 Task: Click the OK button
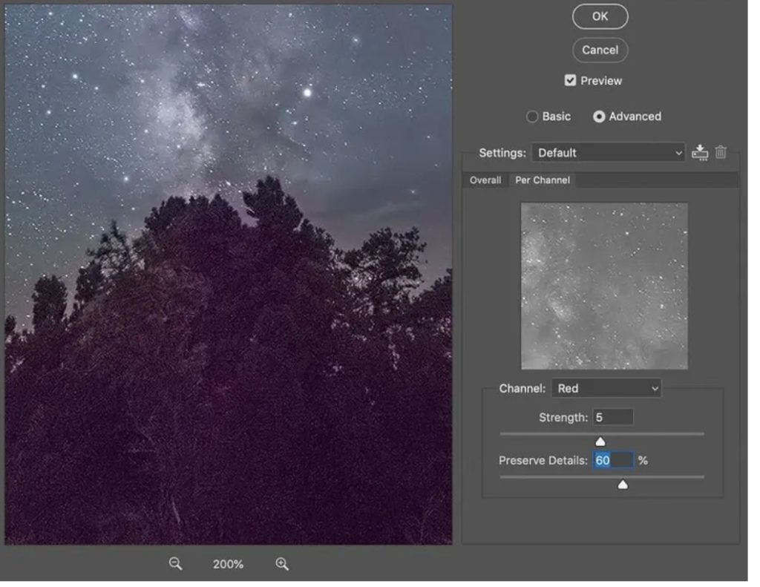click(600, 16)
